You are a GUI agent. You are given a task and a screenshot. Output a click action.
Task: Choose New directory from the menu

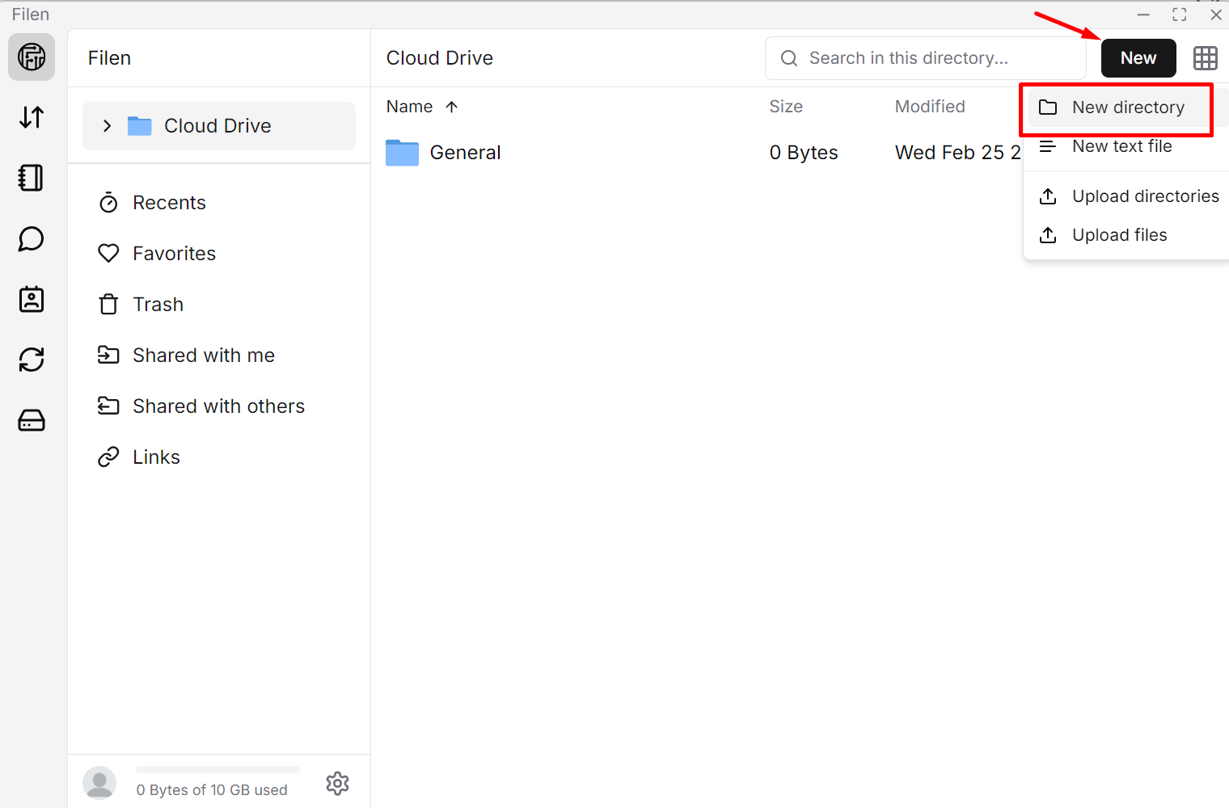[1127, 107]
